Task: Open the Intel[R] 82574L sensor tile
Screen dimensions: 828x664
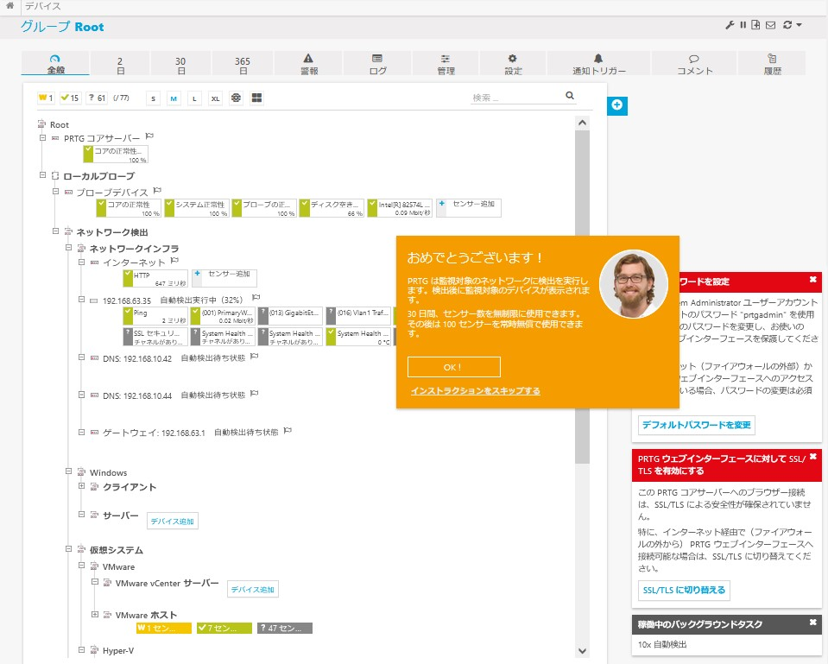Action: click(x=400, y=208)
